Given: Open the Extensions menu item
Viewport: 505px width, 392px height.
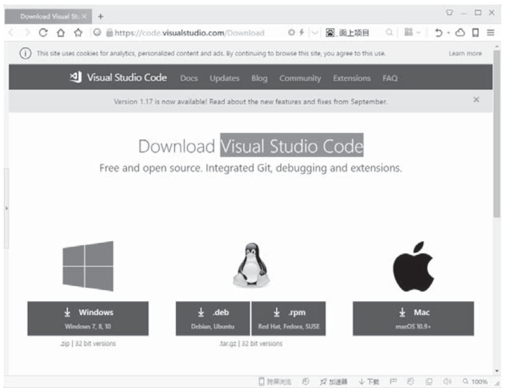Looking at the screenshot, I should click(352, 78).
